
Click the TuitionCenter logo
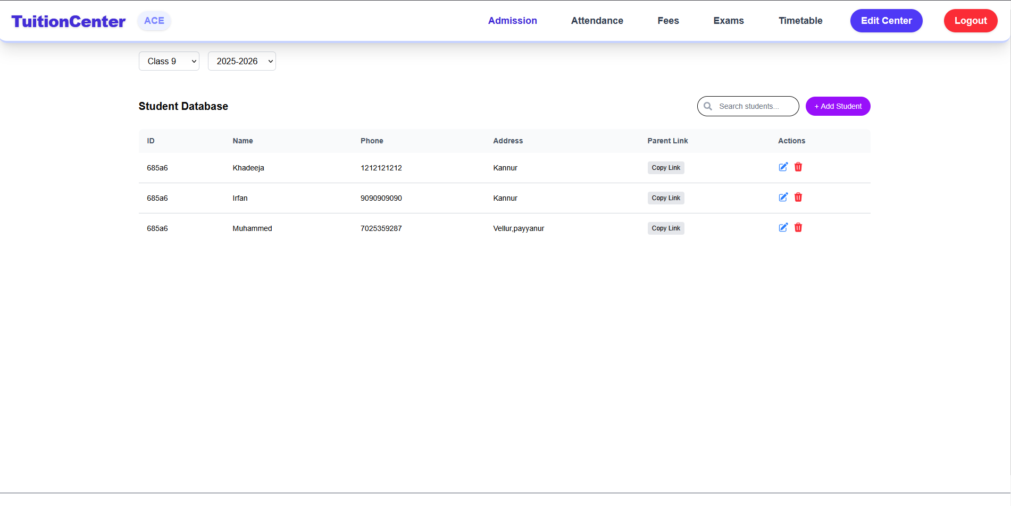pos(69,21)
